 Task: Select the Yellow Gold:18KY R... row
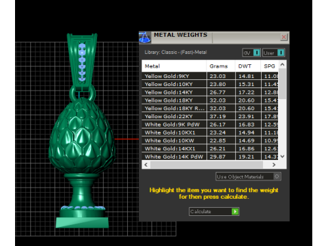[210, 108]
